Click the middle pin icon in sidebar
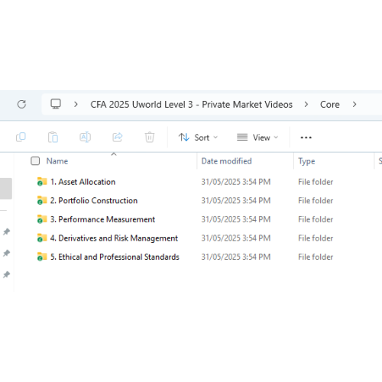The image size is (382, 382). point(6,253)
